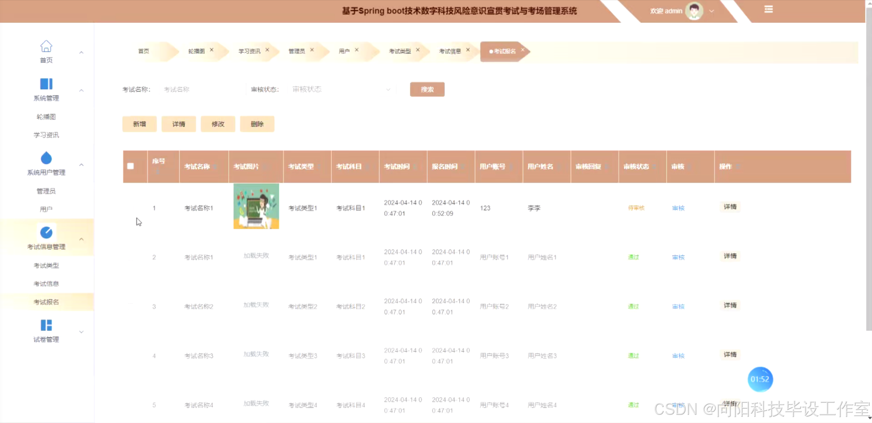Toggle the select-all checkbox in the table header

[x=131, y=166]
